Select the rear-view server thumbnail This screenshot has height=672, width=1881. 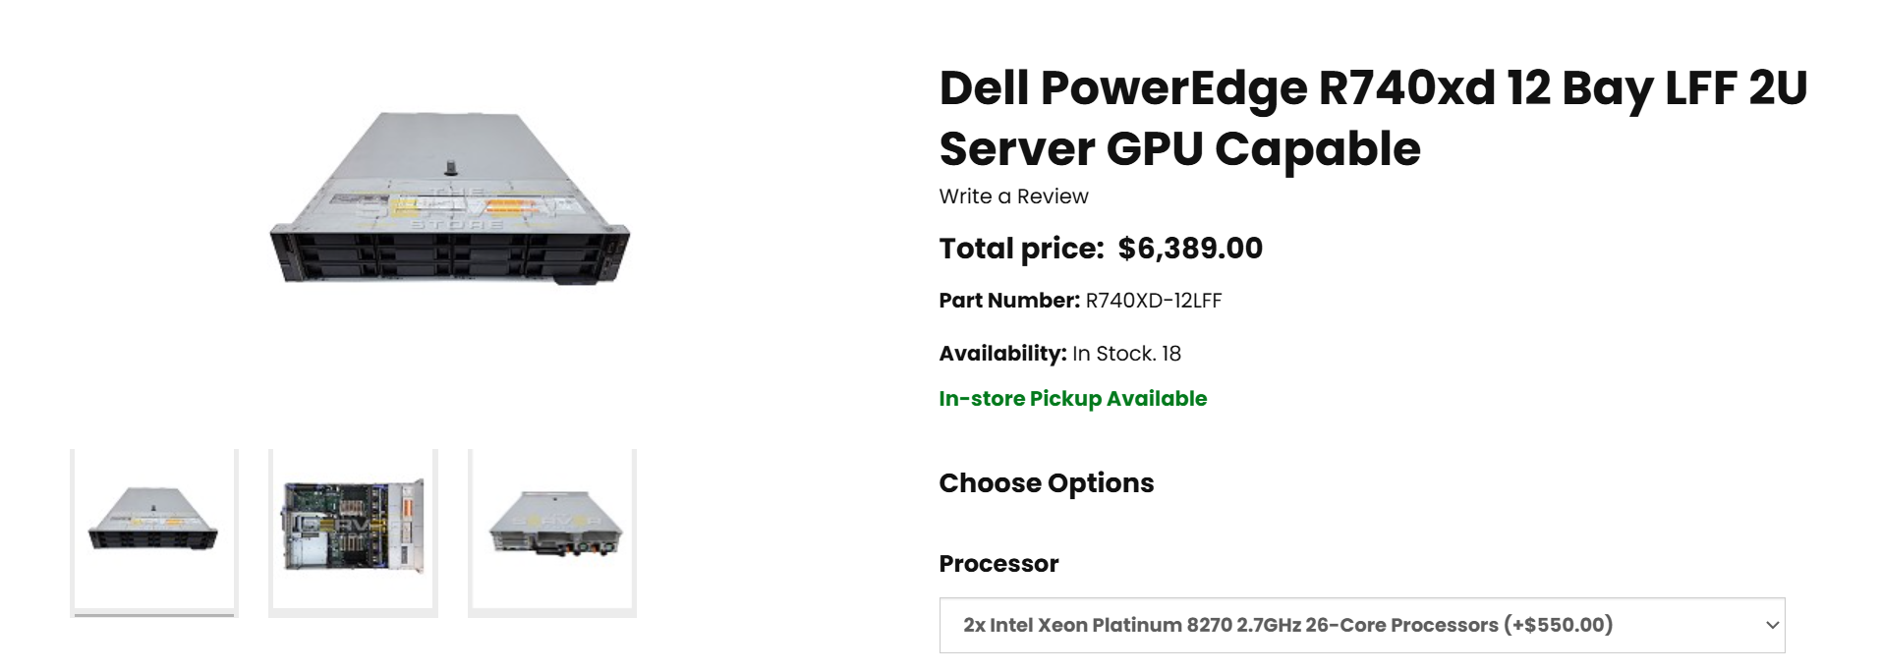[x=552, y=532]
